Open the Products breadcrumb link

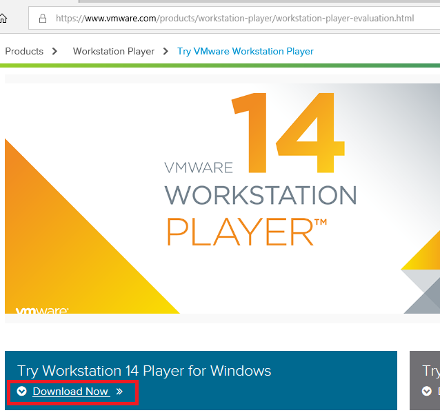coord(24,51)
